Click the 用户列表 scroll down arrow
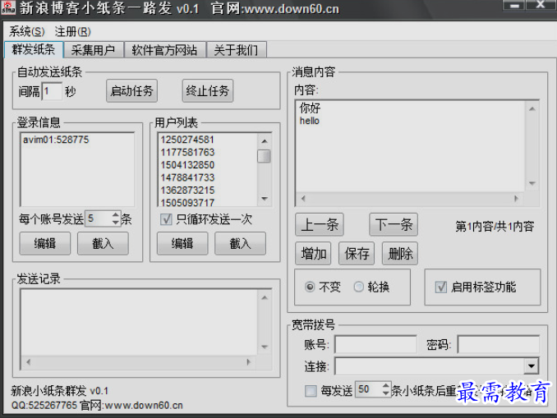 [265, 199]
